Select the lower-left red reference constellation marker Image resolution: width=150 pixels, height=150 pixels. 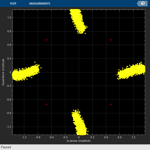pos(46,104)
